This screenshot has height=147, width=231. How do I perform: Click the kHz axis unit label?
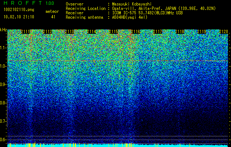[3, 30]
